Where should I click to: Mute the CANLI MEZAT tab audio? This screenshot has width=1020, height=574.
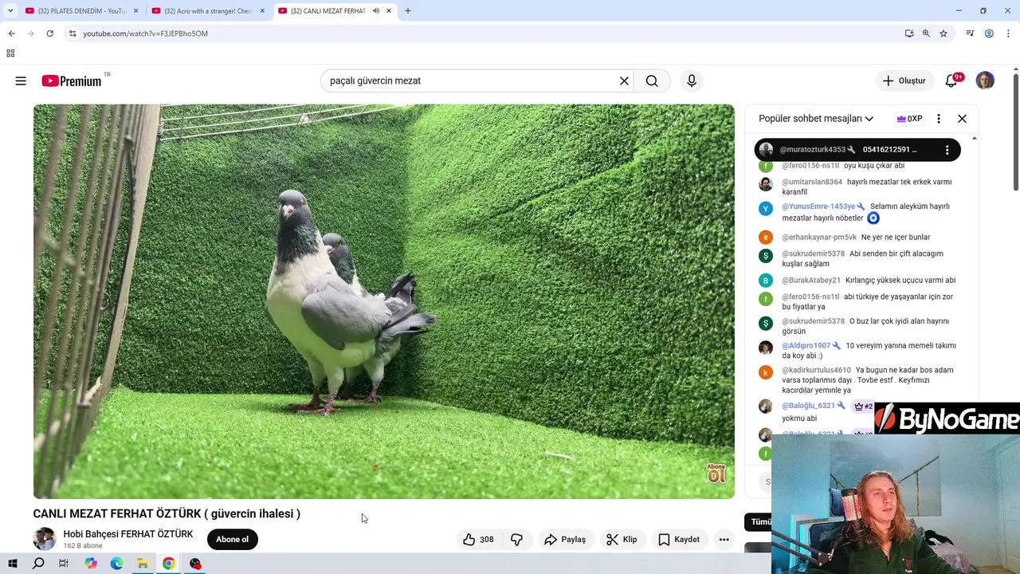coord(375,11)
